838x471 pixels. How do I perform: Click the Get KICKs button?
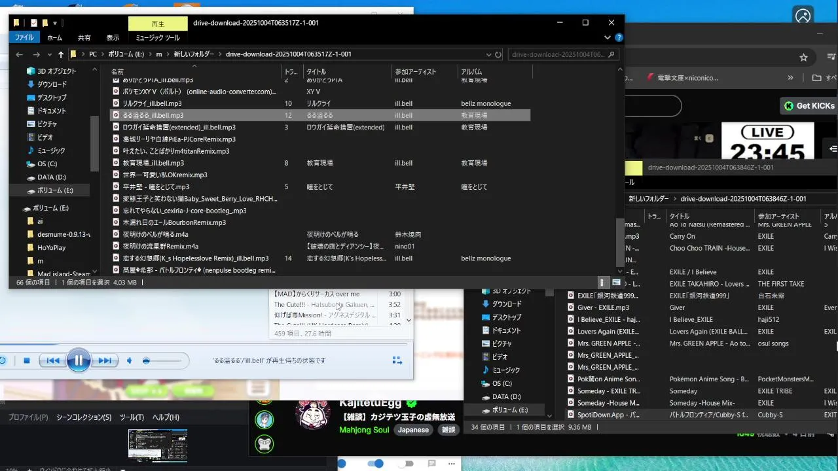(x=809, y=105)
